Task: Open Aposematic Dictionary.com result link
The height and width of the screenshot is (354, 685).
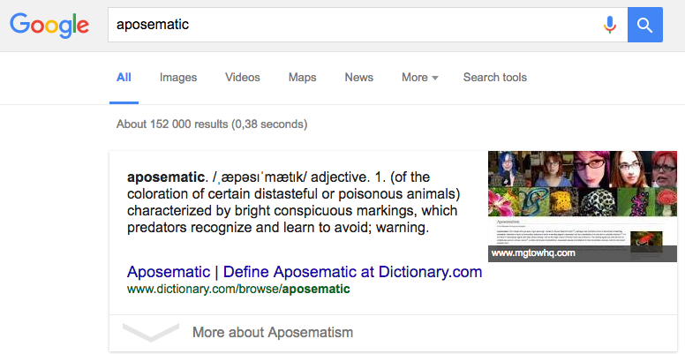Action: [x=305, y=272]
